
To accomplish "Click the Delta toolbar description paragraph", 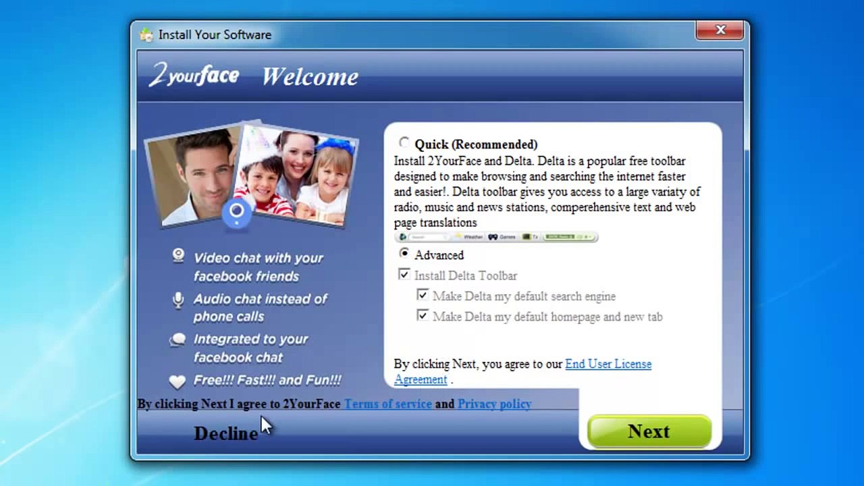I will [x=547, y=192].
